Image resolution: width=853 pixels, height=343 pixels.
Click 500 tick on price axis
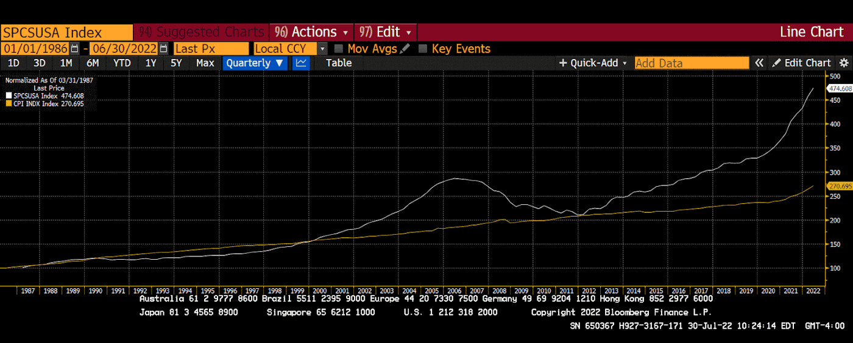tap(835, 76)
